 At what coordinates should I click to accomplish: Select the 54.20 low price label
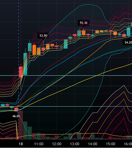coord(128,42)
